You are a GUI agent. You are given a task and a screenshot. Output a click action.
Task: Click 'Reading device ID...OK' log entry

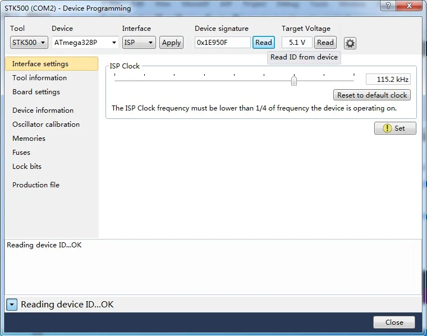click(44, 245)
